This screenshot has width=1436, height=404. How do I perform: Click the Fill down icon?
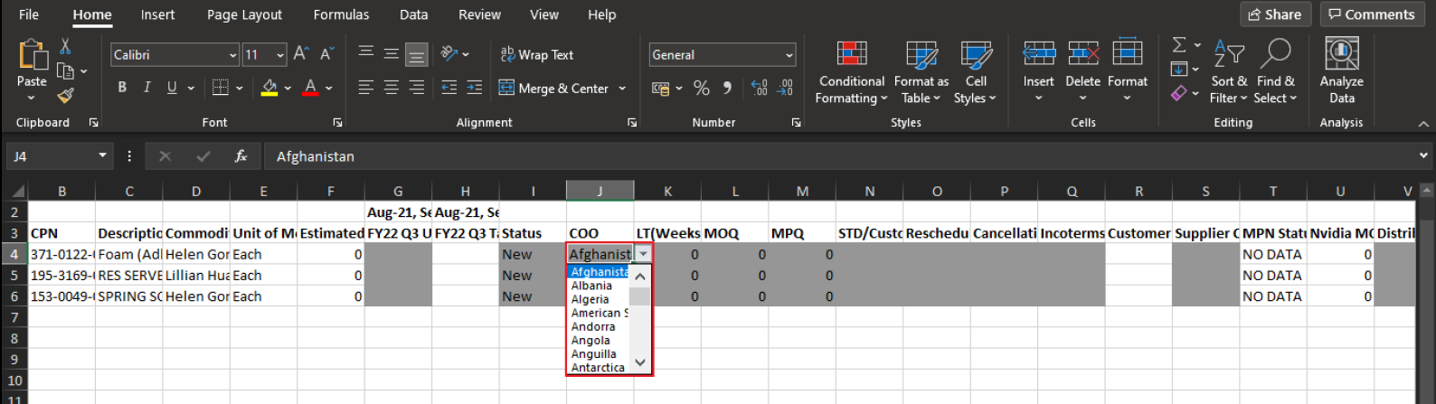point(1179,69)
